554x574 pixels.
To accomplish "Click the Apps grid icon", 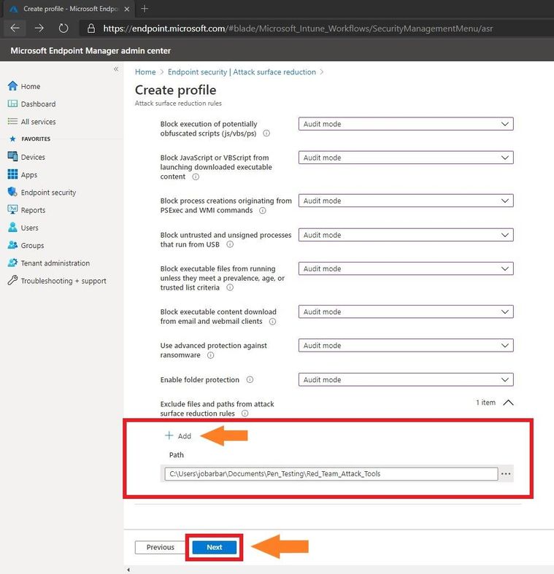I will point(12,174).
